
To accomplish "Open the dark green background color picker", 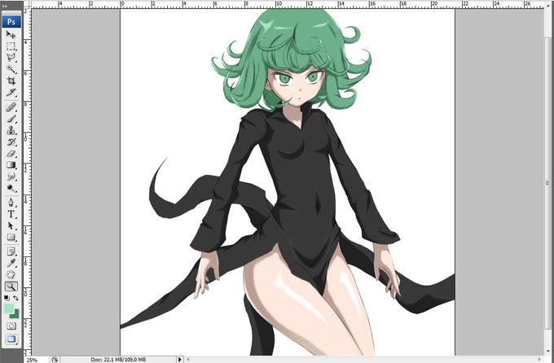I will point(16,314).
